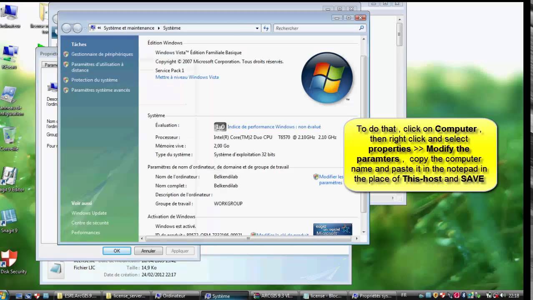Click horizontal scrollbar of Système content pane

pos(249,239)
